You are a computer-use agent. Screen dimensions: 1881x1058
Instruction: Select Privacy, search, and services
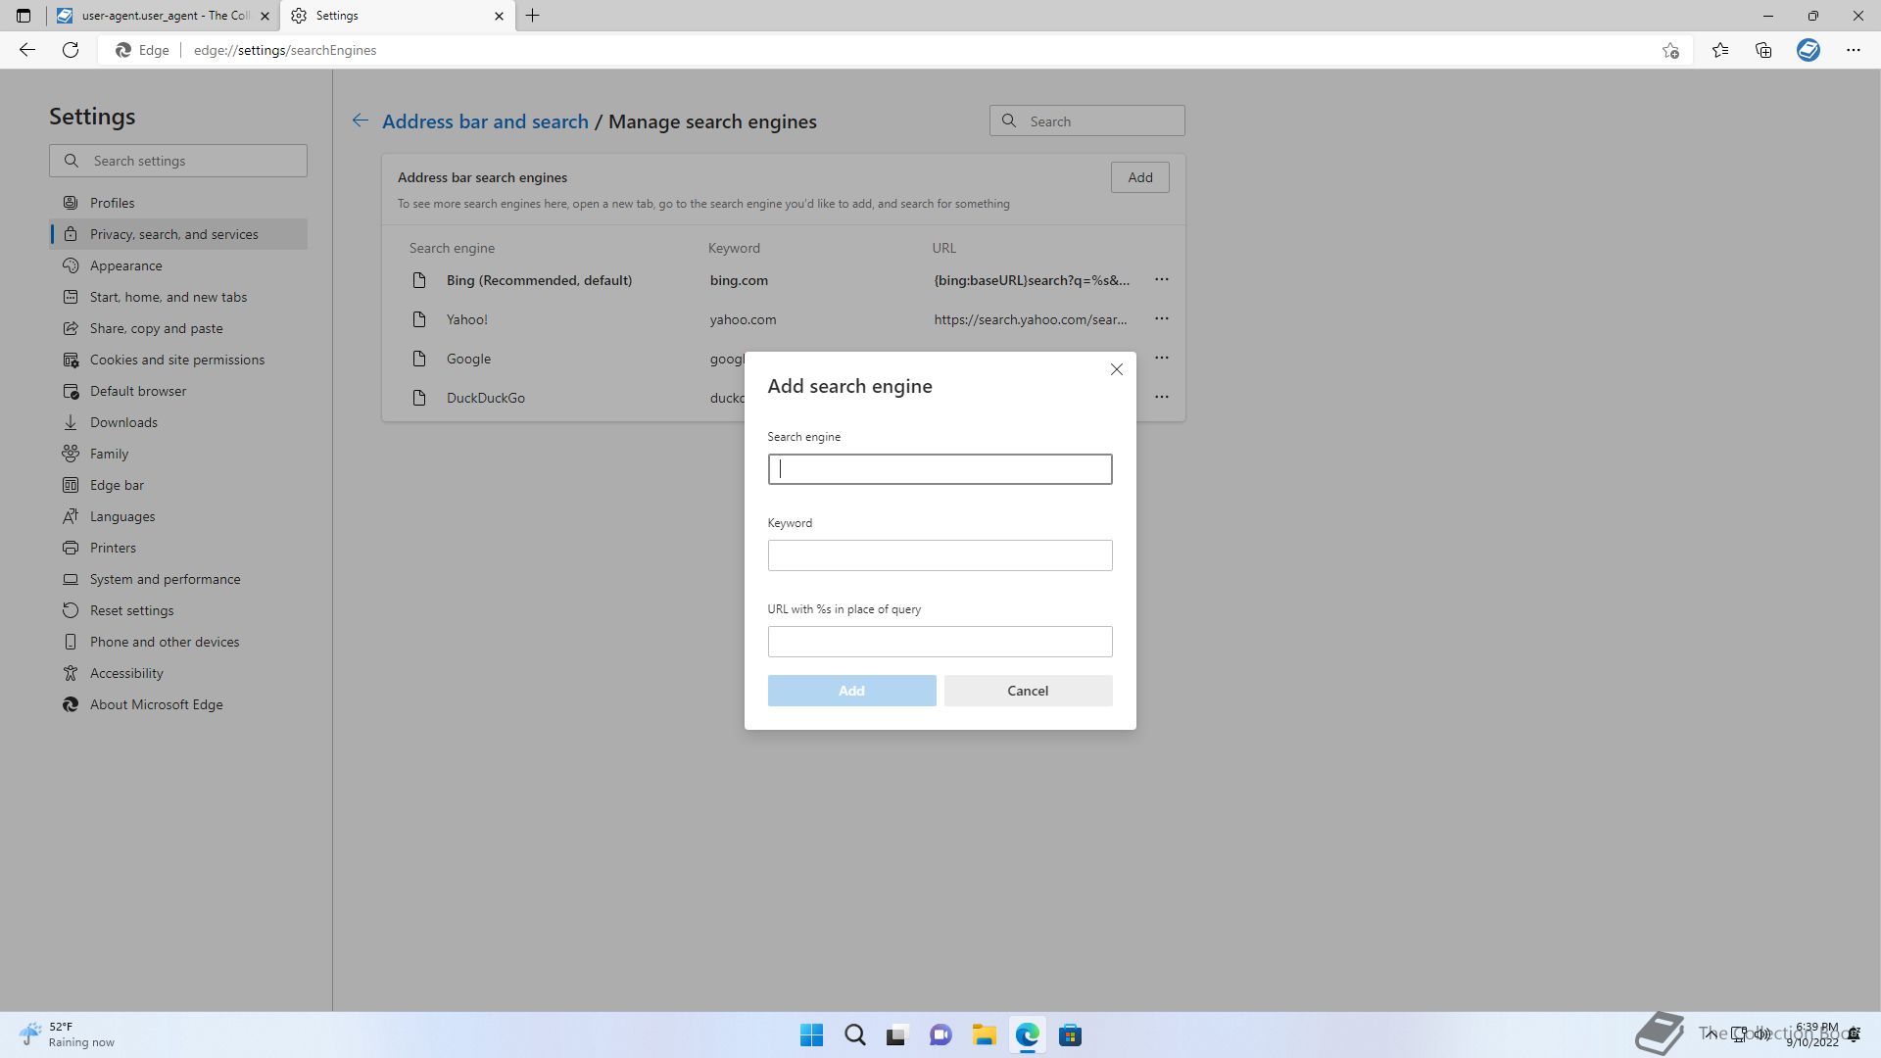(178, 234)
